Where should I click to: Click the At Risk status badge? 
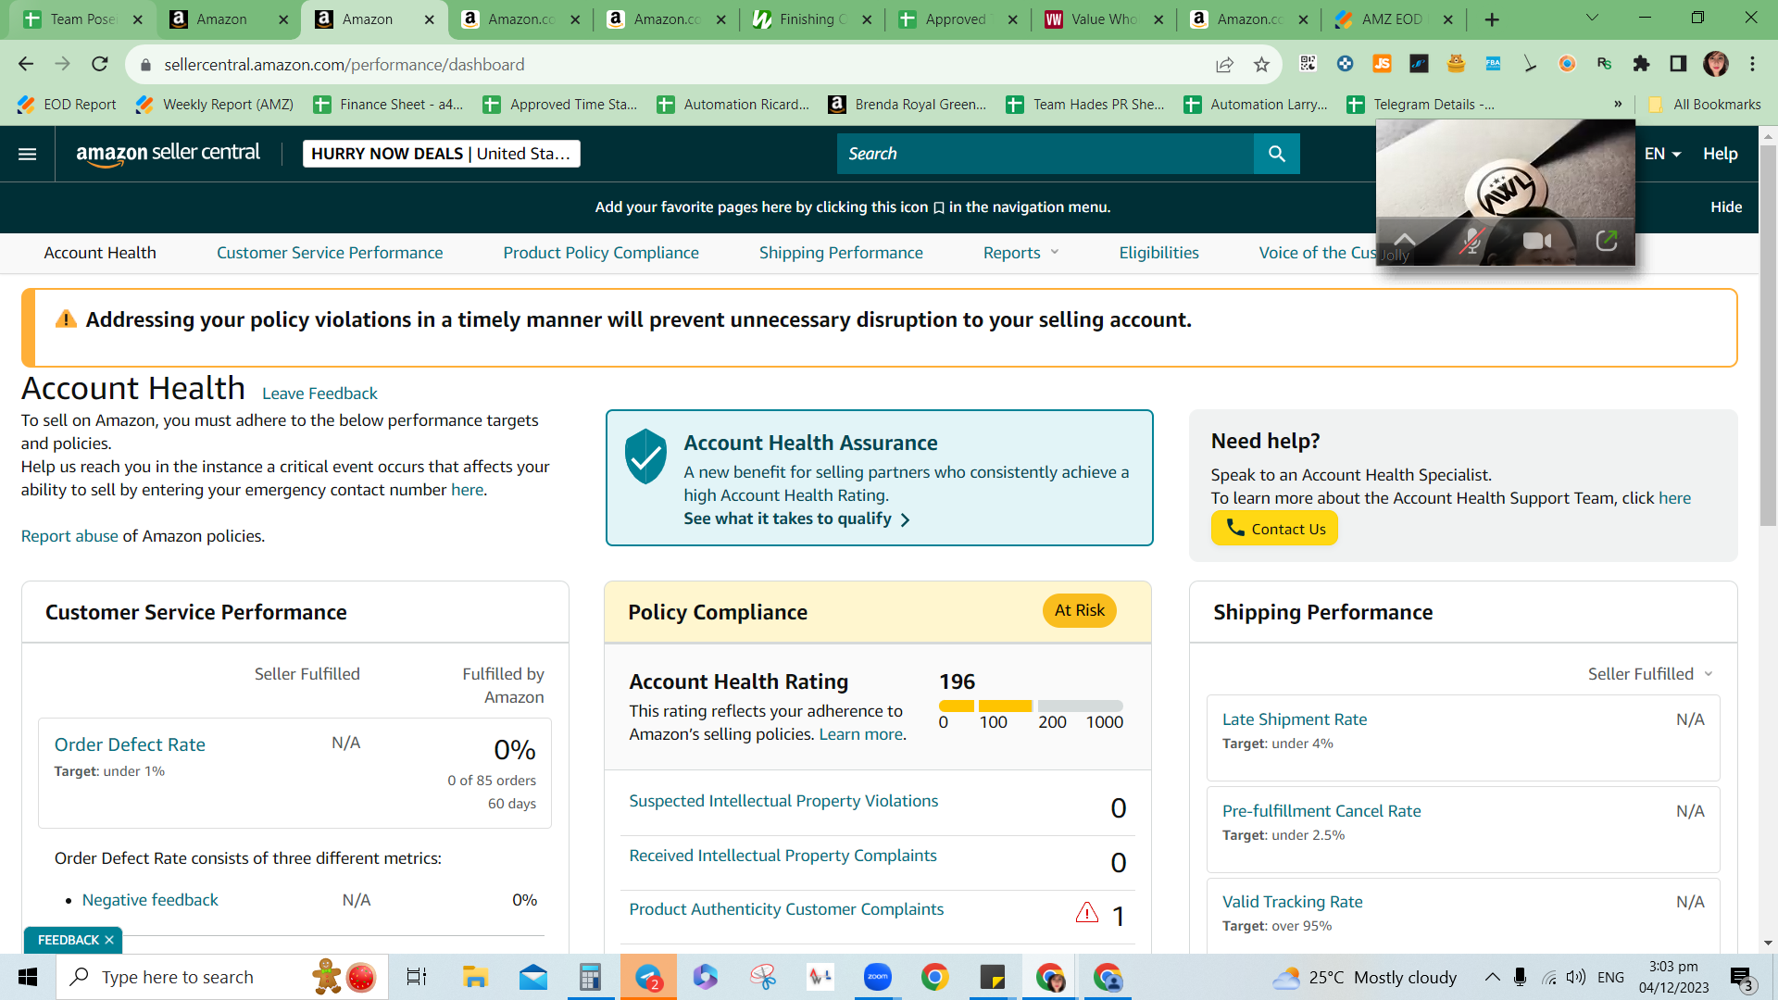point(1080,610)
